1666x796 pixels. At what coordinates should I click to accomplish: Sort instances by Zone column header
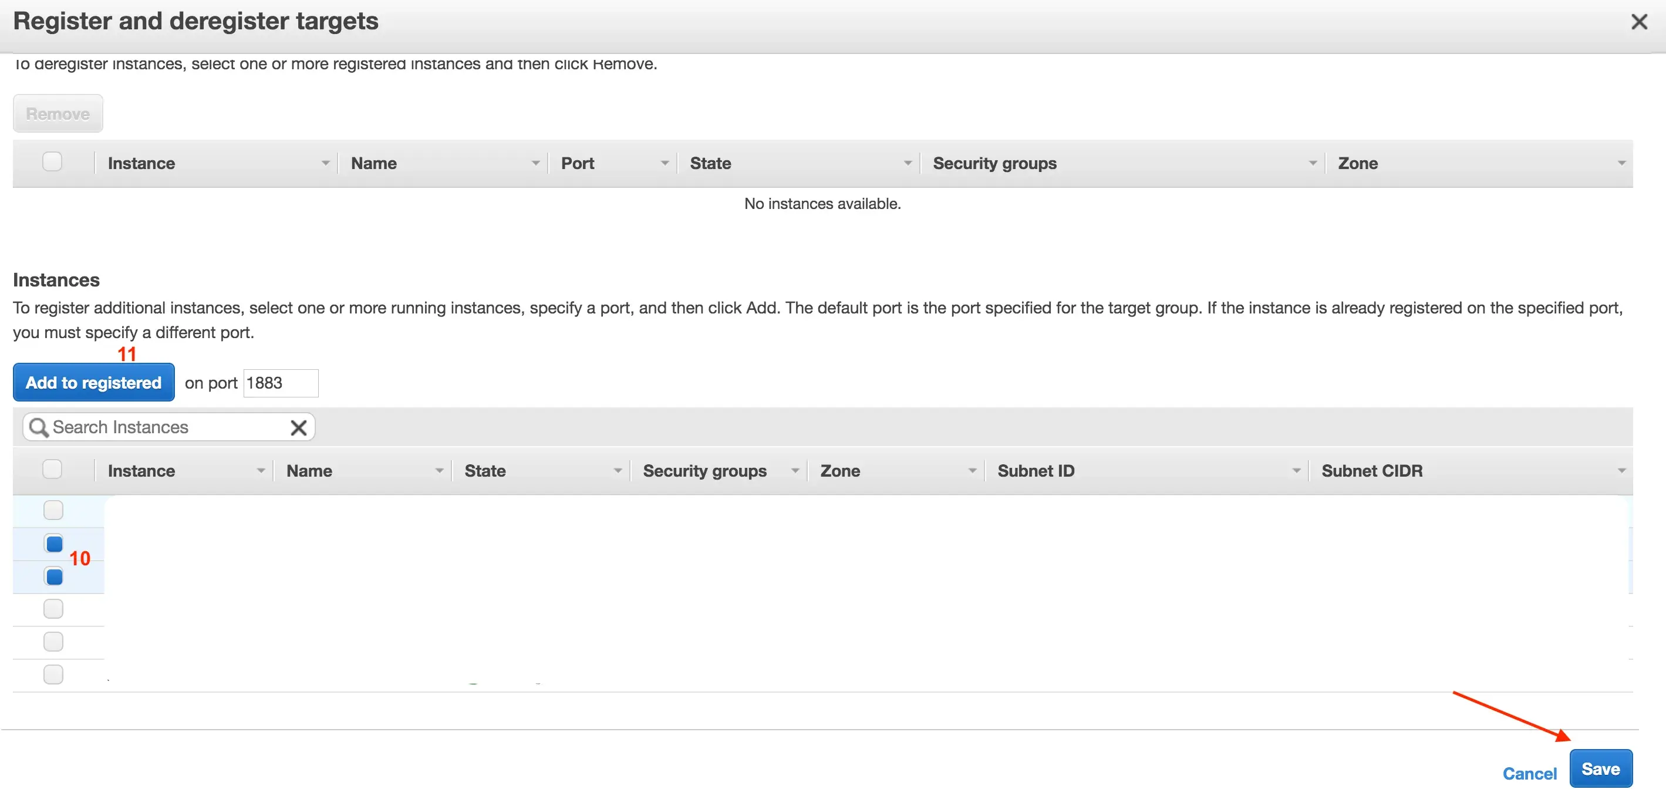tap(840, 471)
